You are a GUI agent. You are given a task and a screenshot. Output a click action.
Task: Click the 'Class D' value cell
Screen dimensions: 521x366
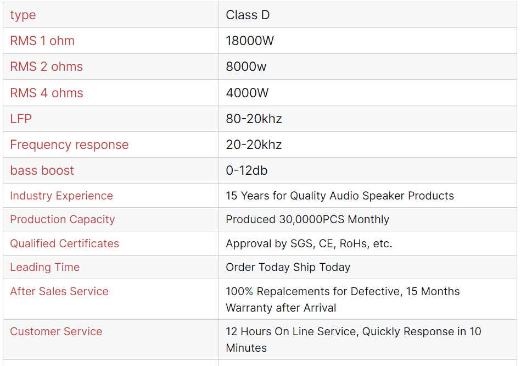(x=248, y=15)
